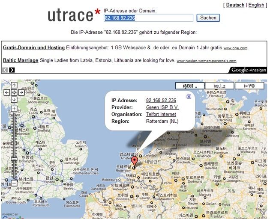The height and width of the screenshot is (219, 270).
Task: Select the third map type tab
Action: click(x=249, y=86)
